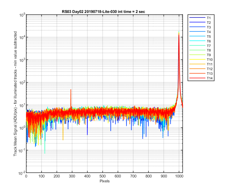Select the T13 legend entry
The image size is (233, 194).
[x=201, y=73]
